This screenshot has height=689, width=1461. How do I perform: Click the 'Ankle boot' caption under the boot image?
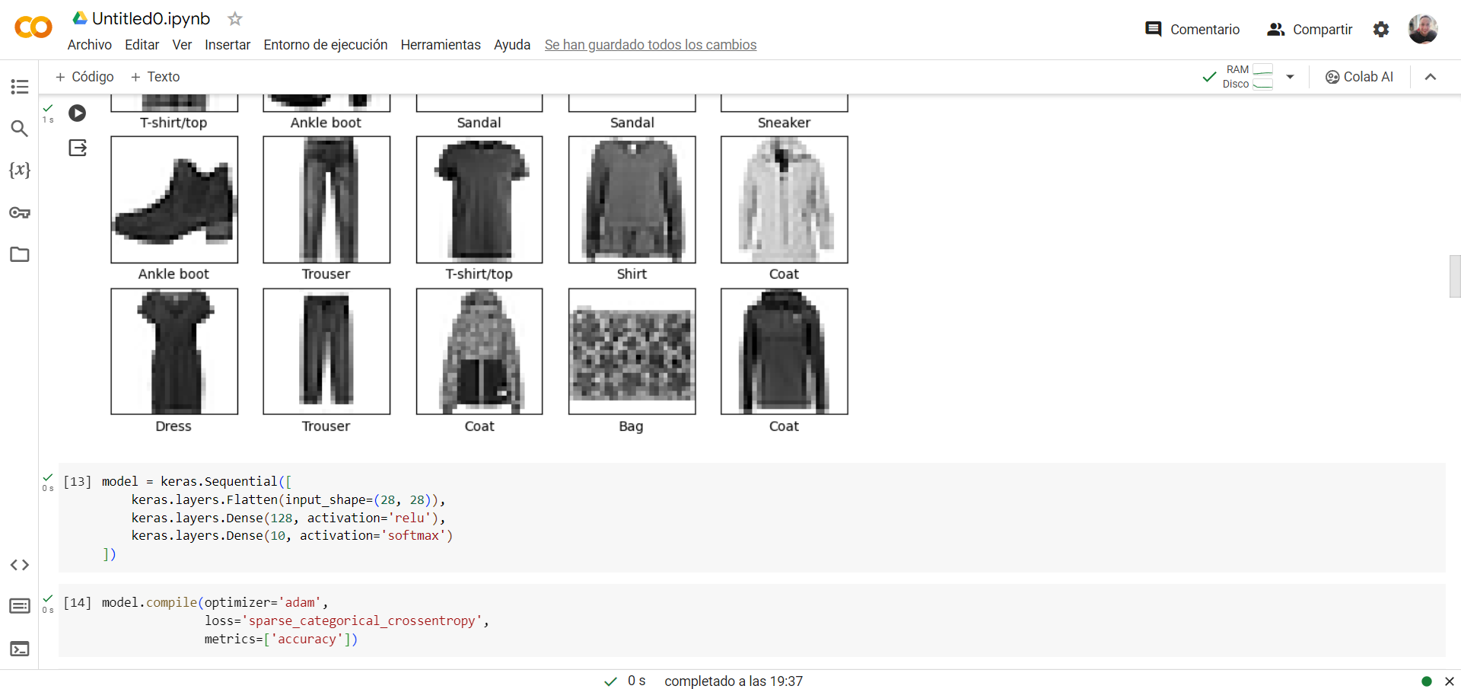tap(173, 274)
